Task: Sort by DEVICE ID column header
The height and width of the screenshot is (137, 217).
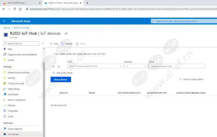Action: 64,93
